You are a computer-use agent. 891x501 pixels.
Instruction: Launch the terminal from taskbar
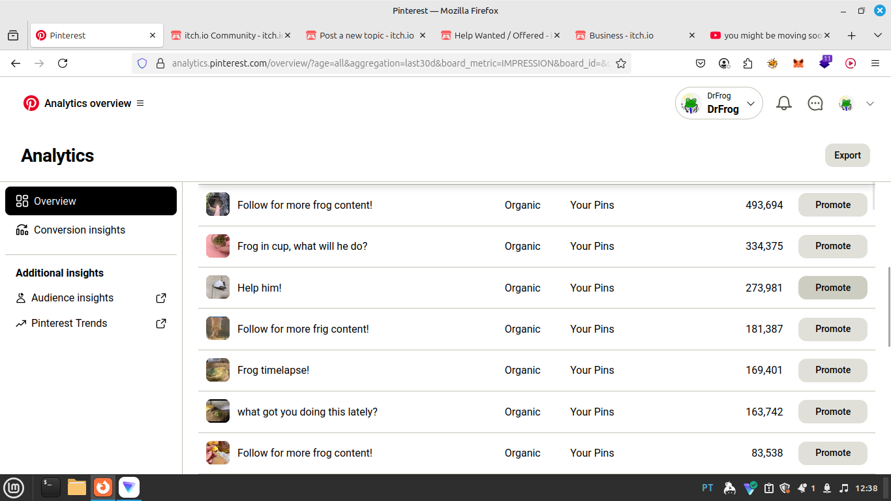(51, 487)
